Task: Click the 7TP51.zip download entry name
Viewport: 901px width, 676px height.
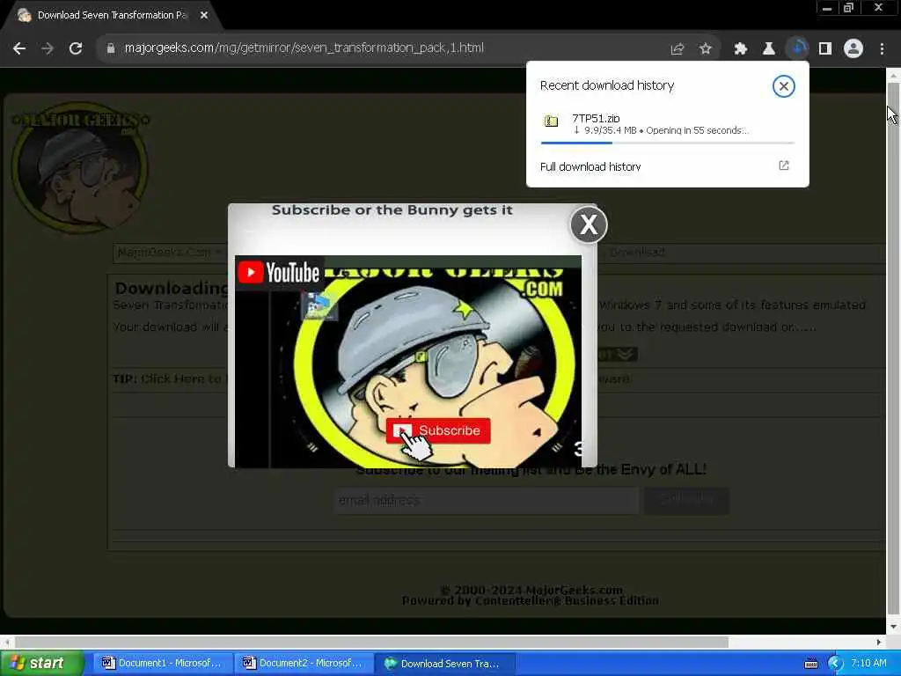Action: [596, 118]
